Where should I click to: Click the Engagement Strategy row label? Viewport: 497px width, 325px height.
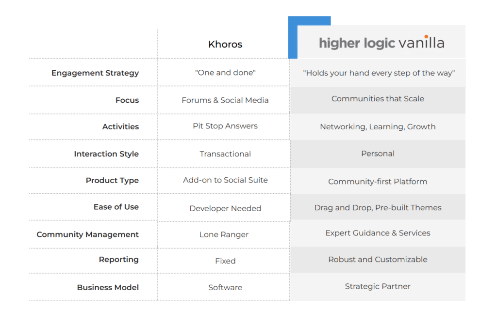point(95,73)
